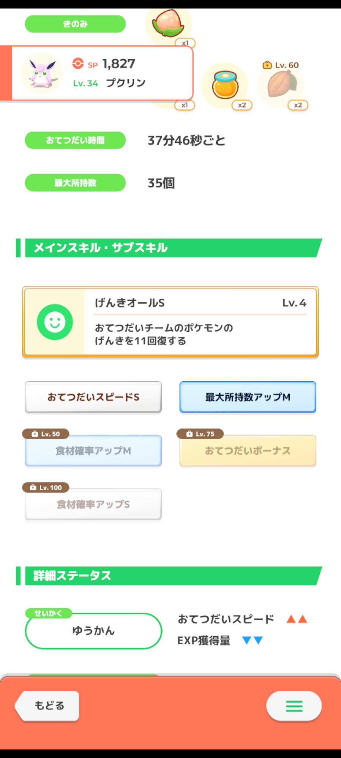Tap the おてつだい時間 label
The height and width of the screenshot is (758, 341).
coord(75,140)
